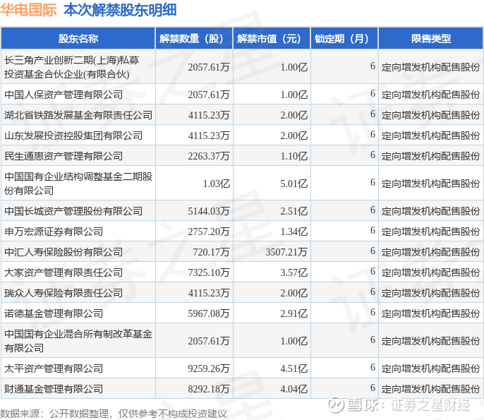
Task: Select 中国国有企业结构调整基金二期 cell
Action: 78,184
